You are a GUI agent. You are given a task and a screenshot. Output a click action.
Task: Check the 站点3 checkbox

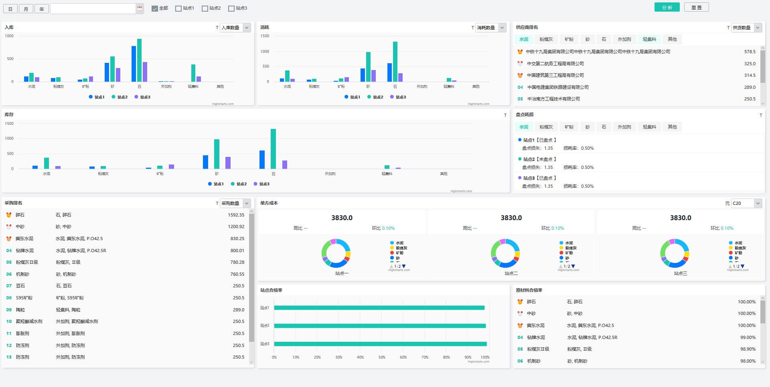pos(231,8)
